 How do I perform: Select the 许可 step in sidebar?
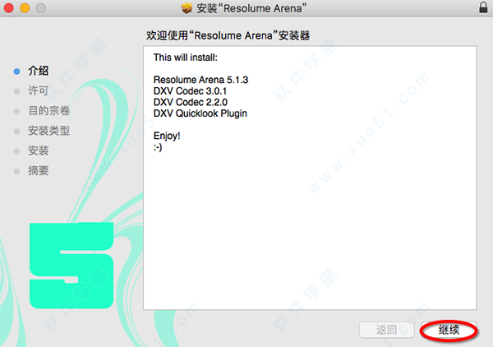tap(38, 90)
